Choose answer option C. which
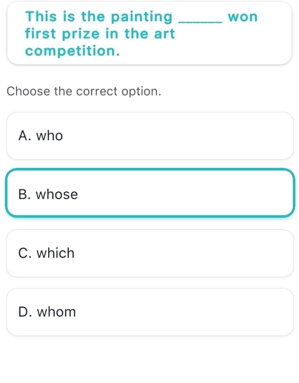This screenshot has height=383, width=299. tap(150, 253)
